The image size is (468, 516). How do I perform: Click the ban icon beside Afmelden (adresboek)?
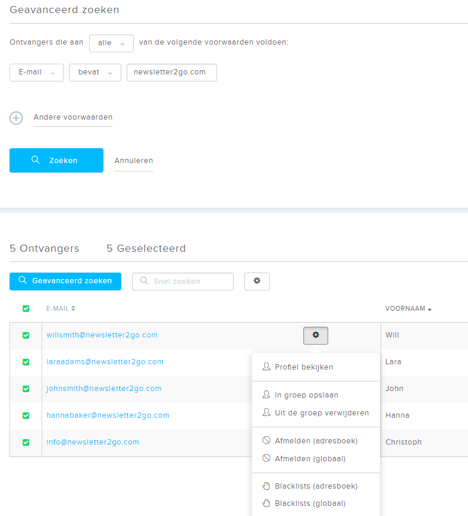(x=266, y=440)
